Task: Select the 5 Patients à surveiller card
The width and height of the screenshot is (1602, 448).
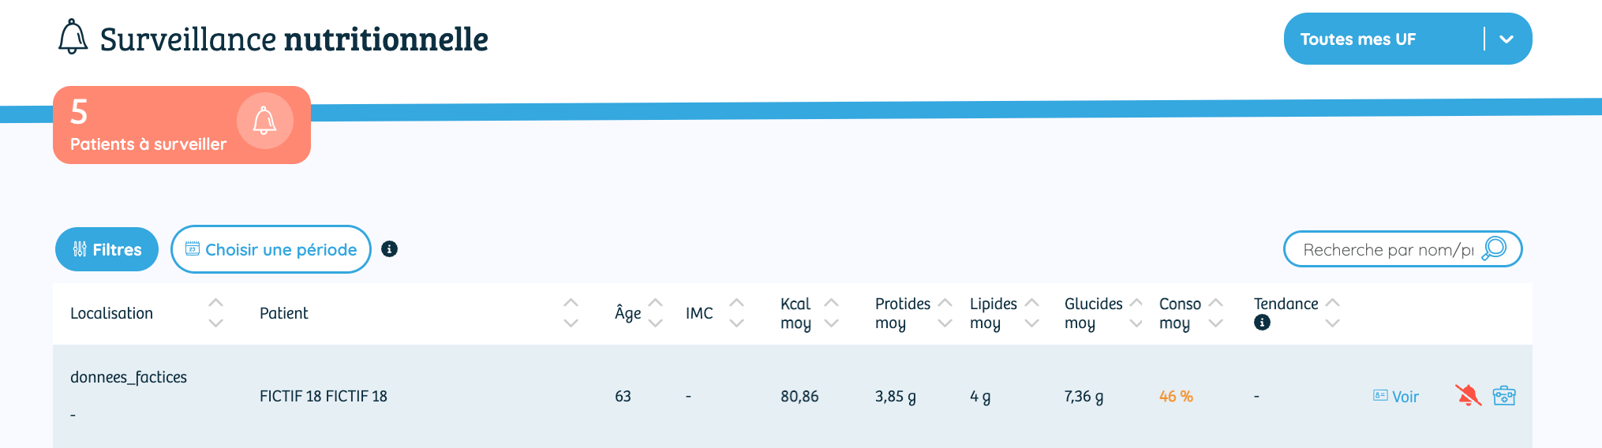Action: (182, 125)
